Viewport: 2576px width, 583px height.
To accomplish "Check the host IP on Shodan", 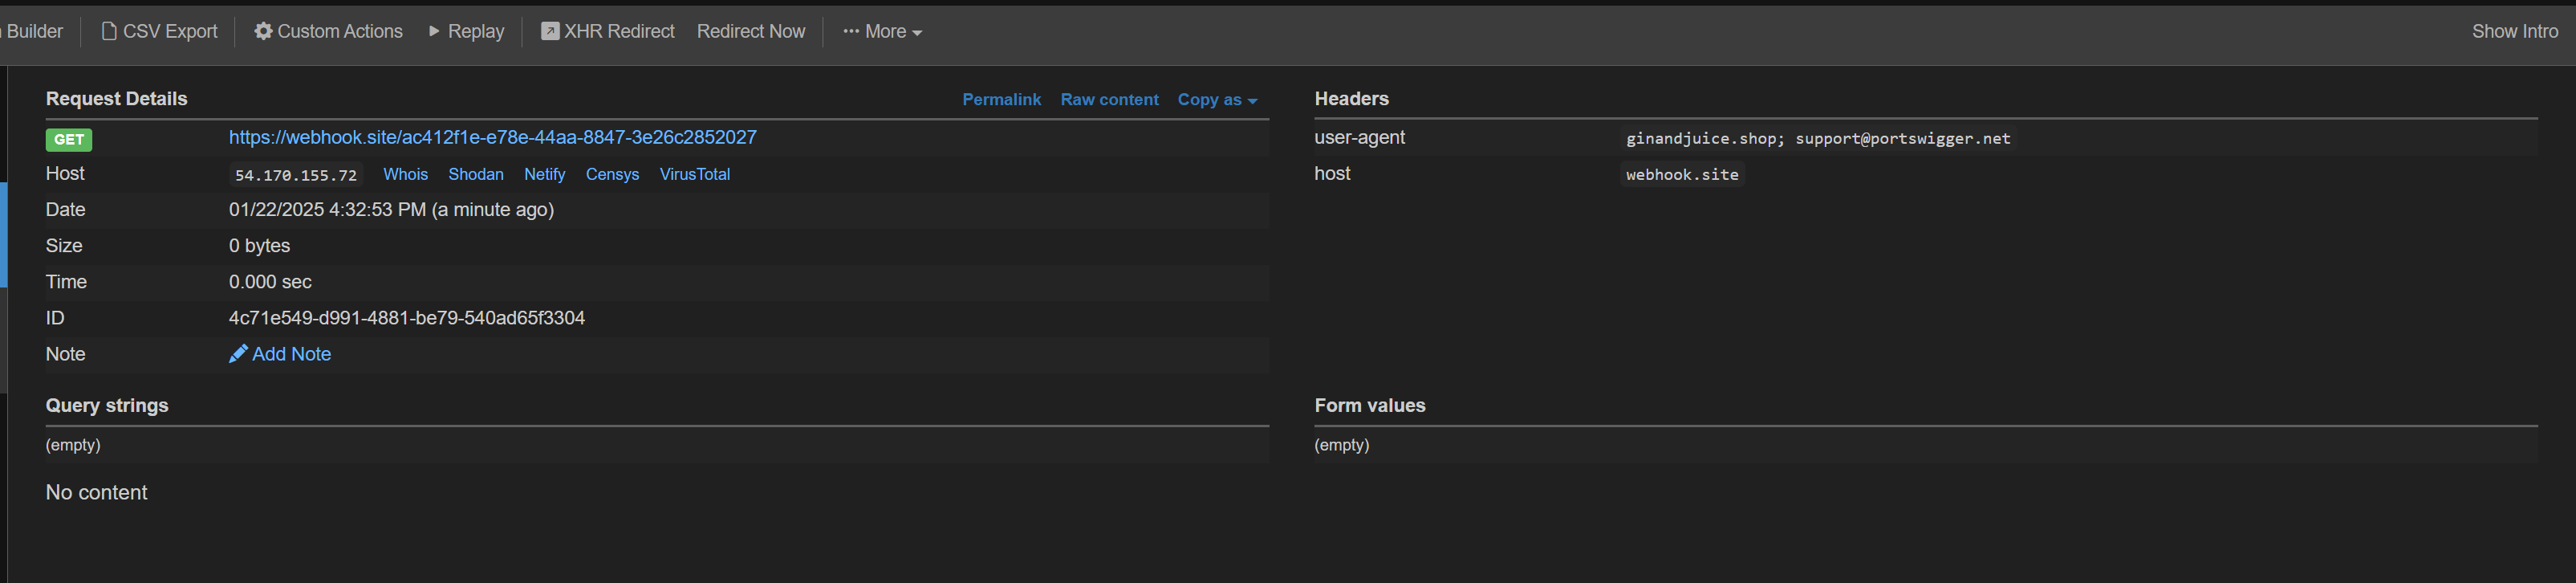I will pos(476,174).
